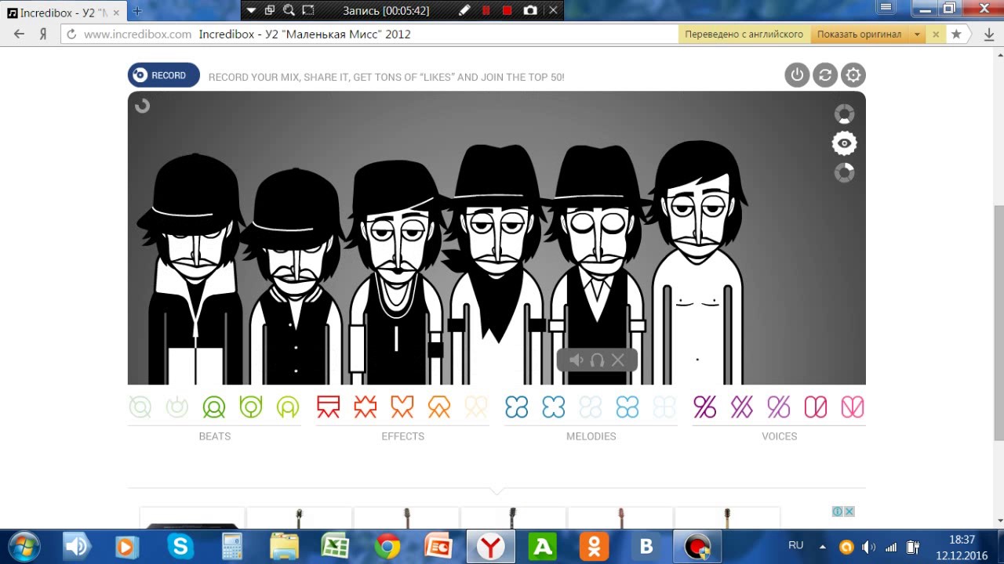
Task: Click the recorder selection-area icon
Action: (308, 10)
